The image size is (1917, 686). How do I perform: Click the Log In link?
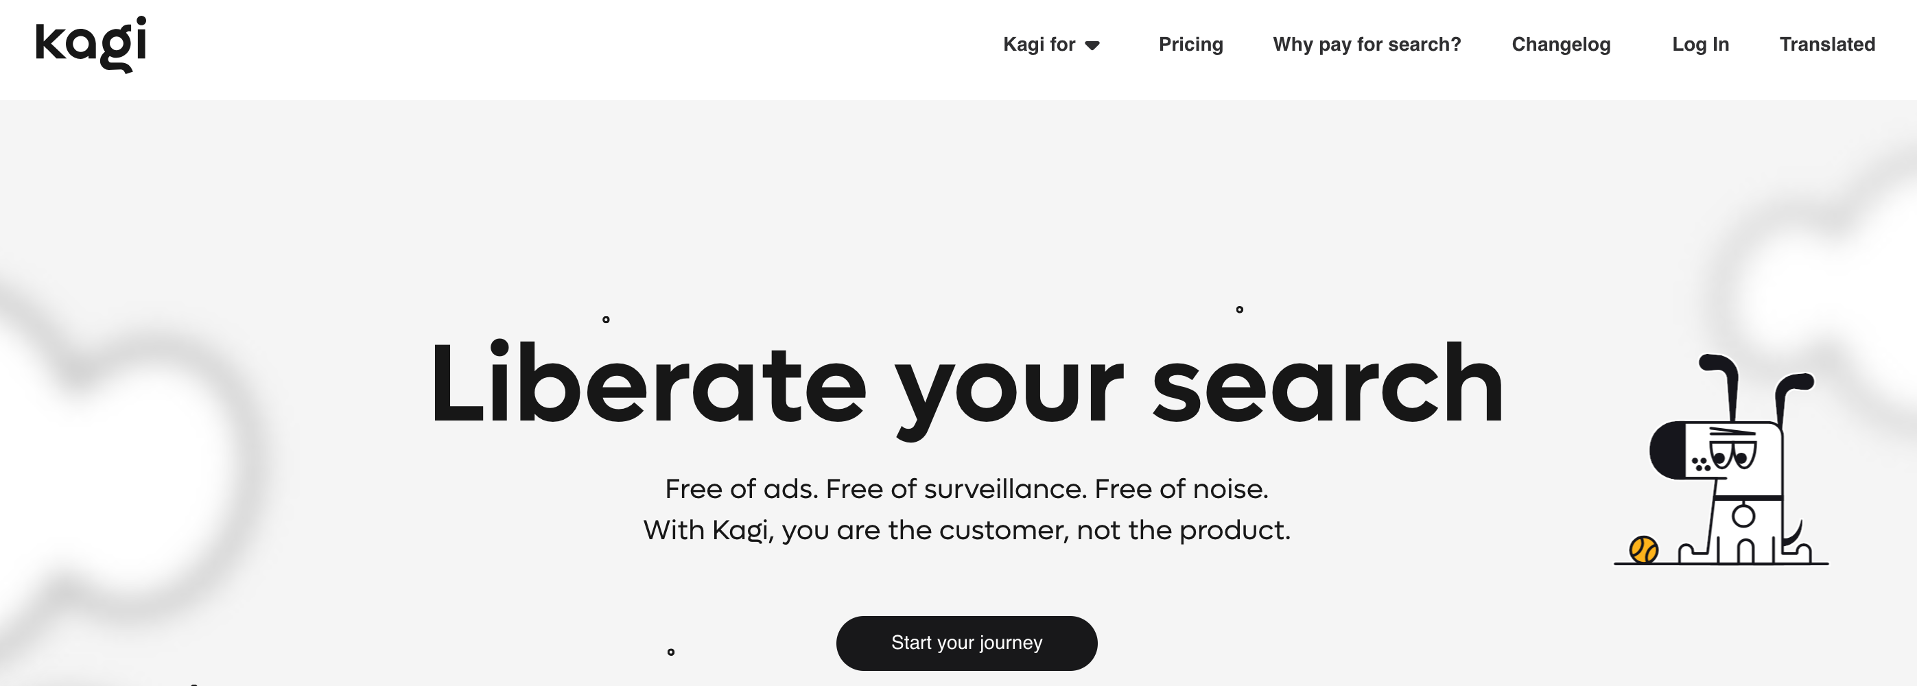pos(1700,45)
